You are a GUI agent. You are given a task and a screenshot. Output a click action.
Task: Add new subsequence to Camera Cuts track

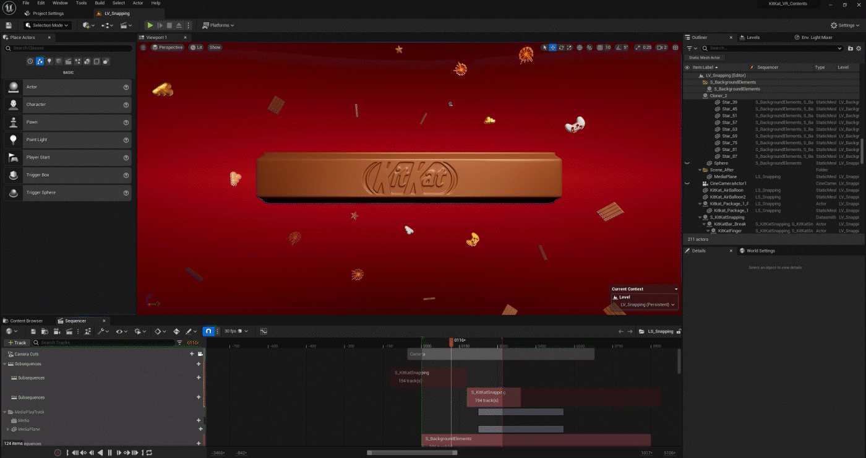point(192,354)
